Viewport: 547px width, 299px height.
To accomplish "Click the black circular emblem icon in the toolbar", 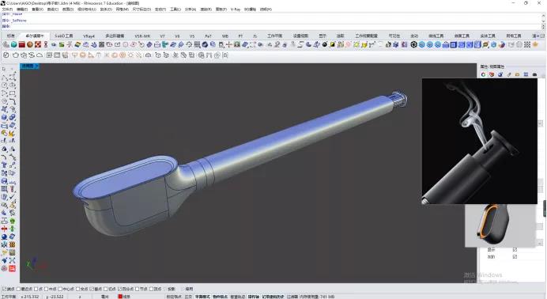I will point(413,44).
